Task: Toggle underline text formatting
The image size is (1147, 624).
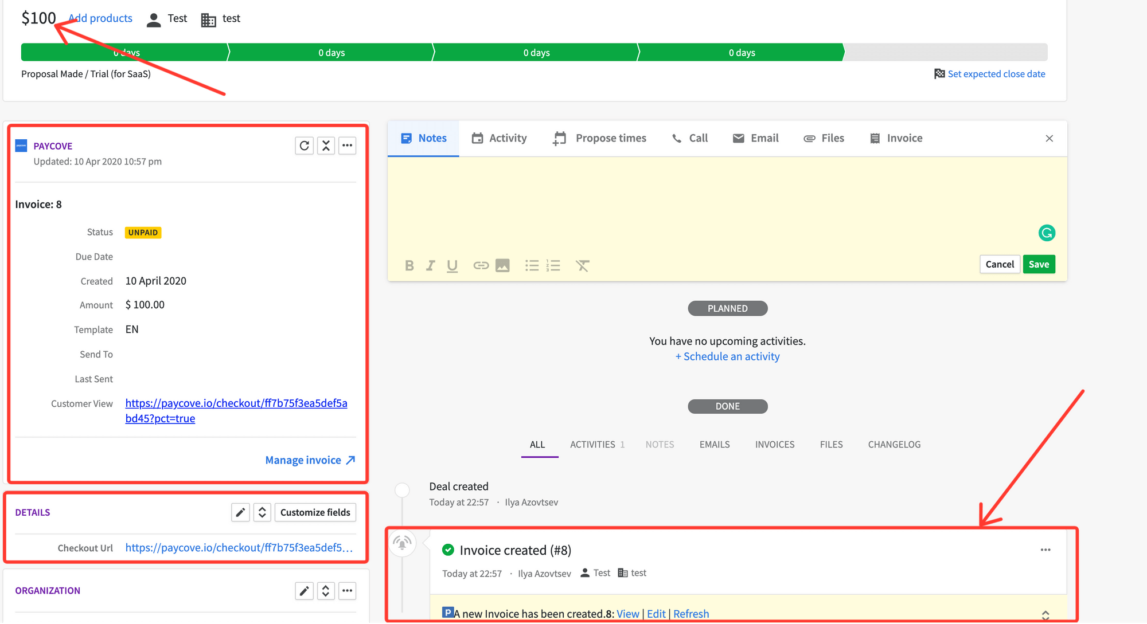Action: point(452,265)
